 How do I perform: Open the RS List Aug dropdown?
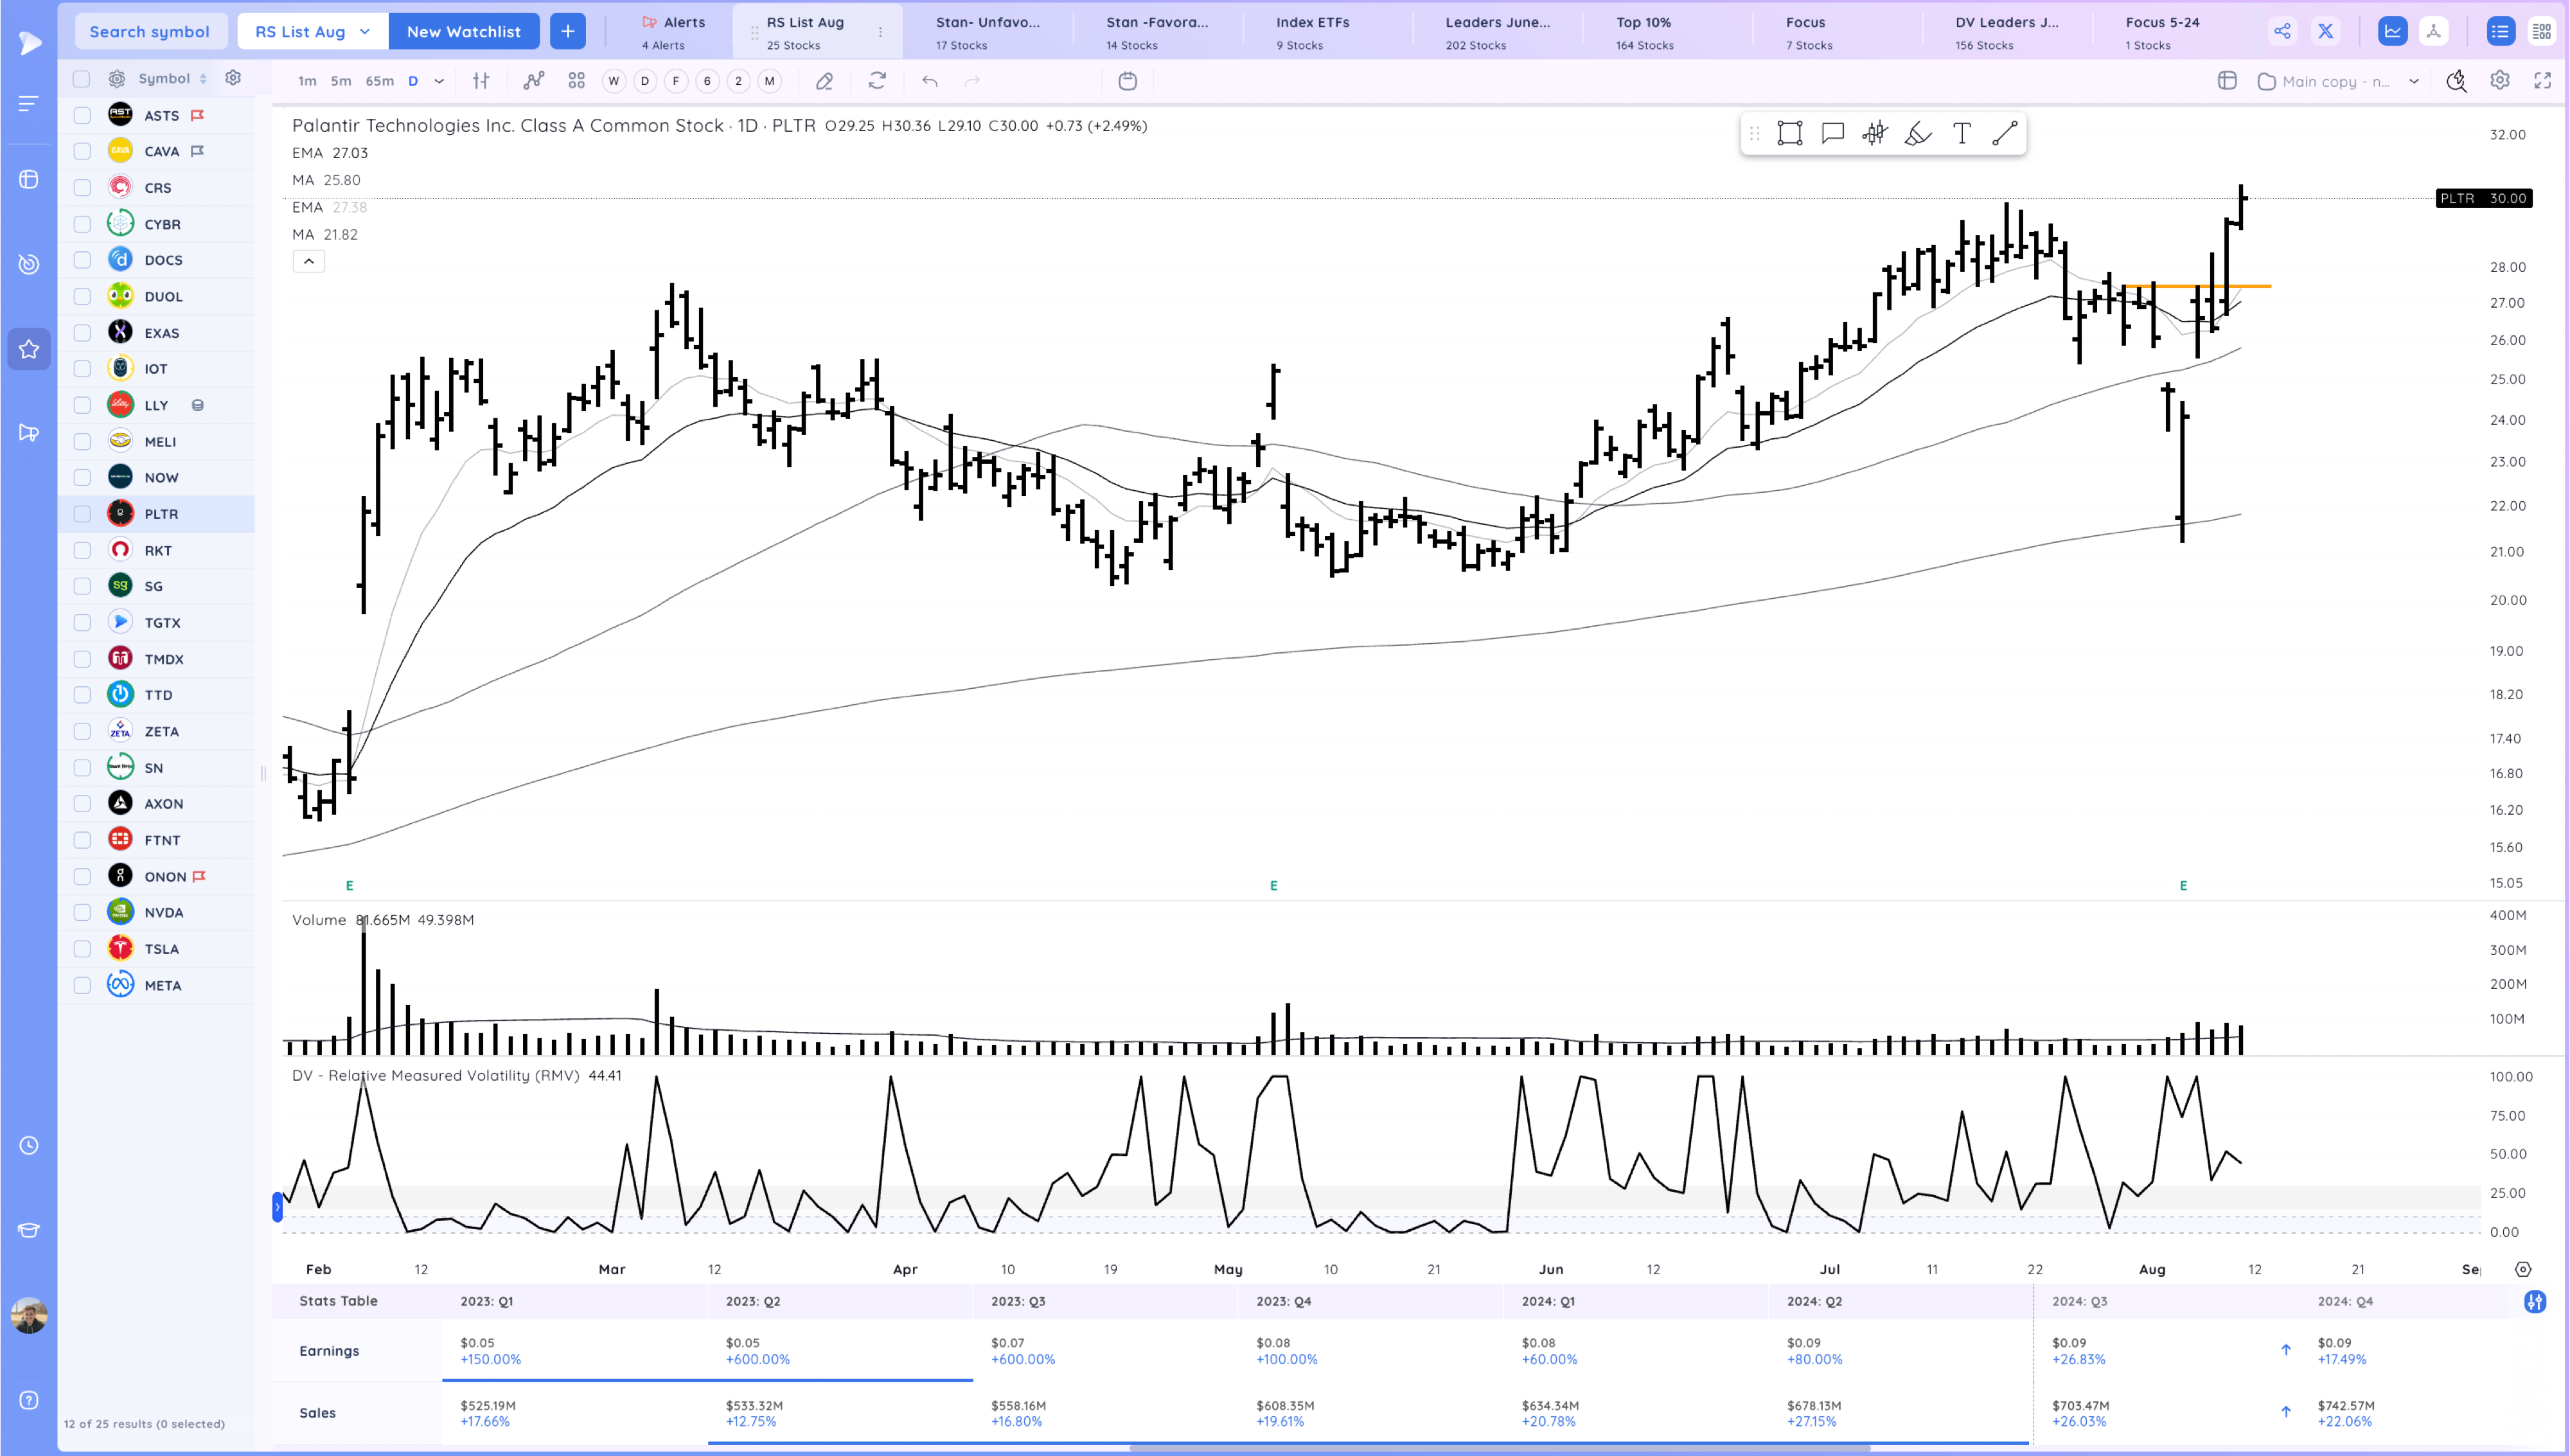point(312,31)
